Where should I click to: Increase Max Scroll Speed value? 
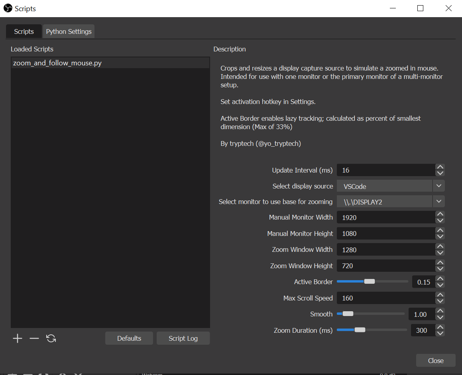(x=440, y=295)
